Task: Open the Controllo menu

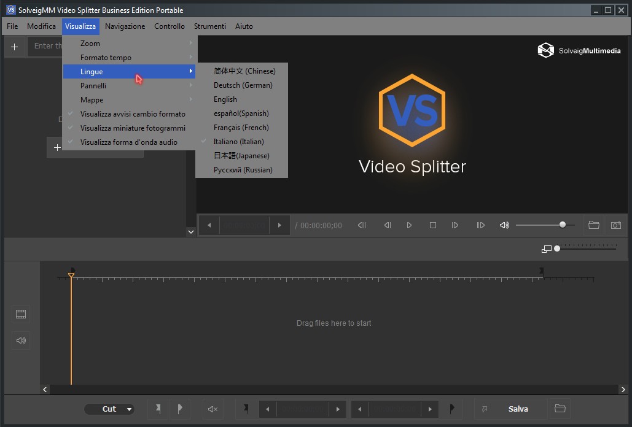Action: (x=170, y=26)
